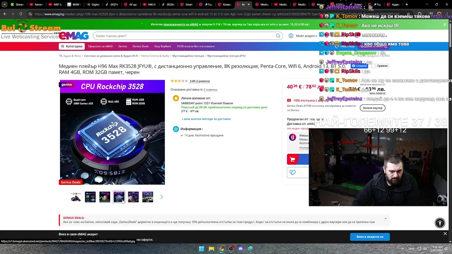Click the Моят акаунт user icon
The height and width of the screenshot is (254, 452).
tap(291, 36)
